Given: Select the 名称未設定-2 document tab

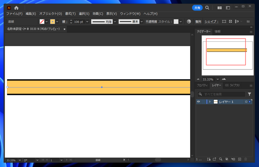Looking at the screenshot, I should click(x=33, y=29).
